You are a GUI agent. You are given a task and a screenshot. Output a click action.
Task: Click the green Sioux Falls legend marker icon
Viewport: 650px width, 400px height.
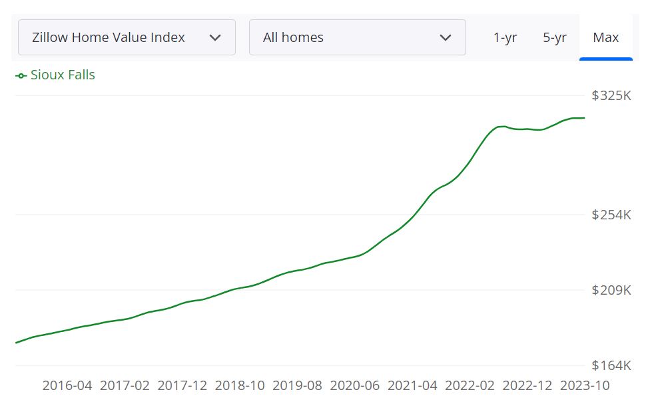[19, 75]
